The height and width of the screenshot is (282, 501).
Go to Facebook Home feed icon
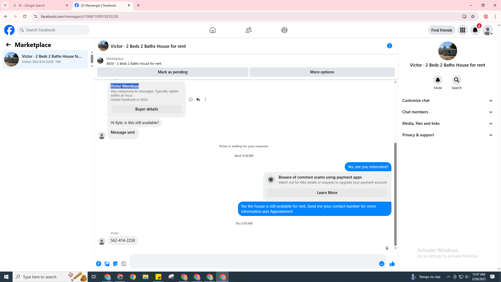(x=213, y=30)
